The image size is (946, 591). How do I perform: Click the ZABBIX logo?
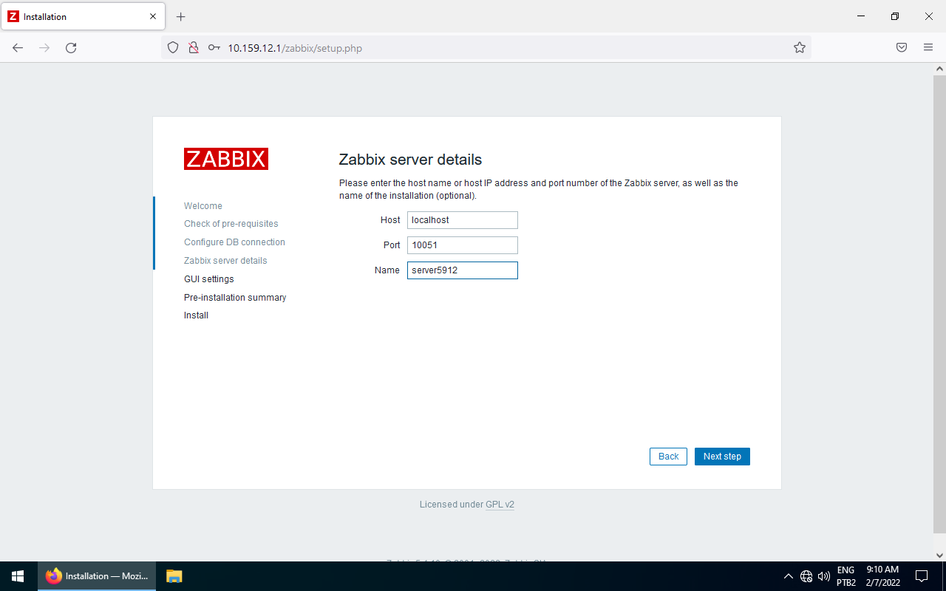click(x=225, y=159)
